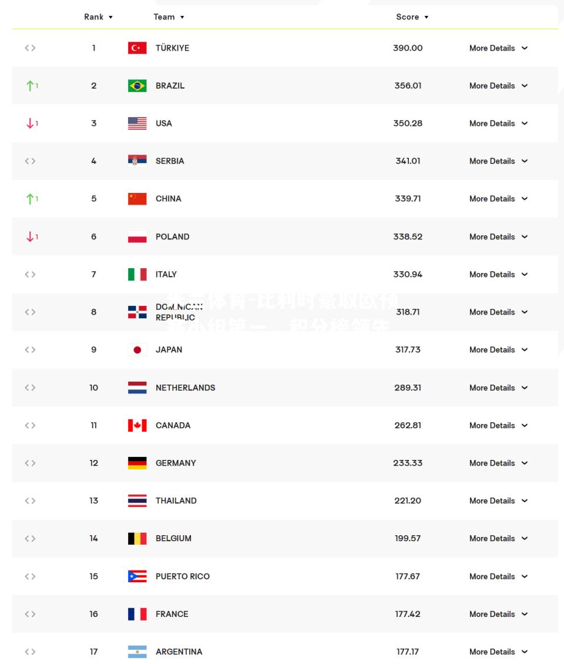The height and width of the screenshot is (664, 564).
Task: Expand More Details for Netherlands
Action: (x=498, y=388)
